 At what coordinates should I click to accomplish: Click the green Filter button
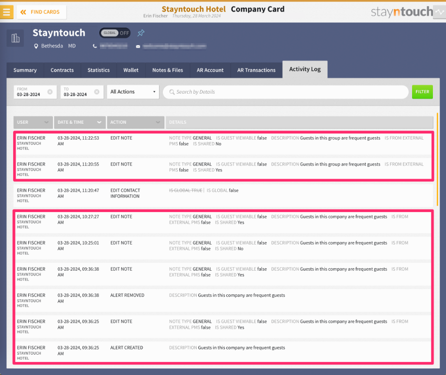point(422,92)
